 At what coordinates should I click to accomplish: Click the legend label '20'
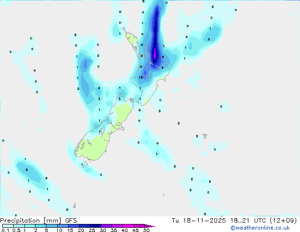click(x=81, y=230)
